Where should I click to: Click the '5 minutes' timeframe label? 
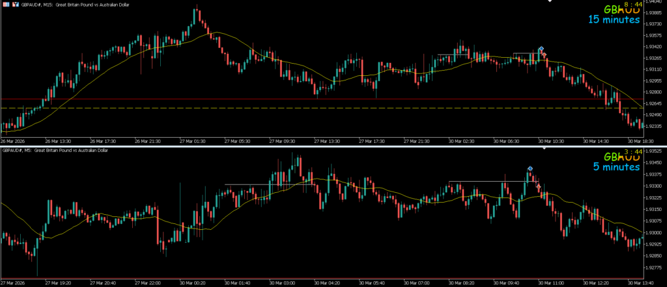616,167
